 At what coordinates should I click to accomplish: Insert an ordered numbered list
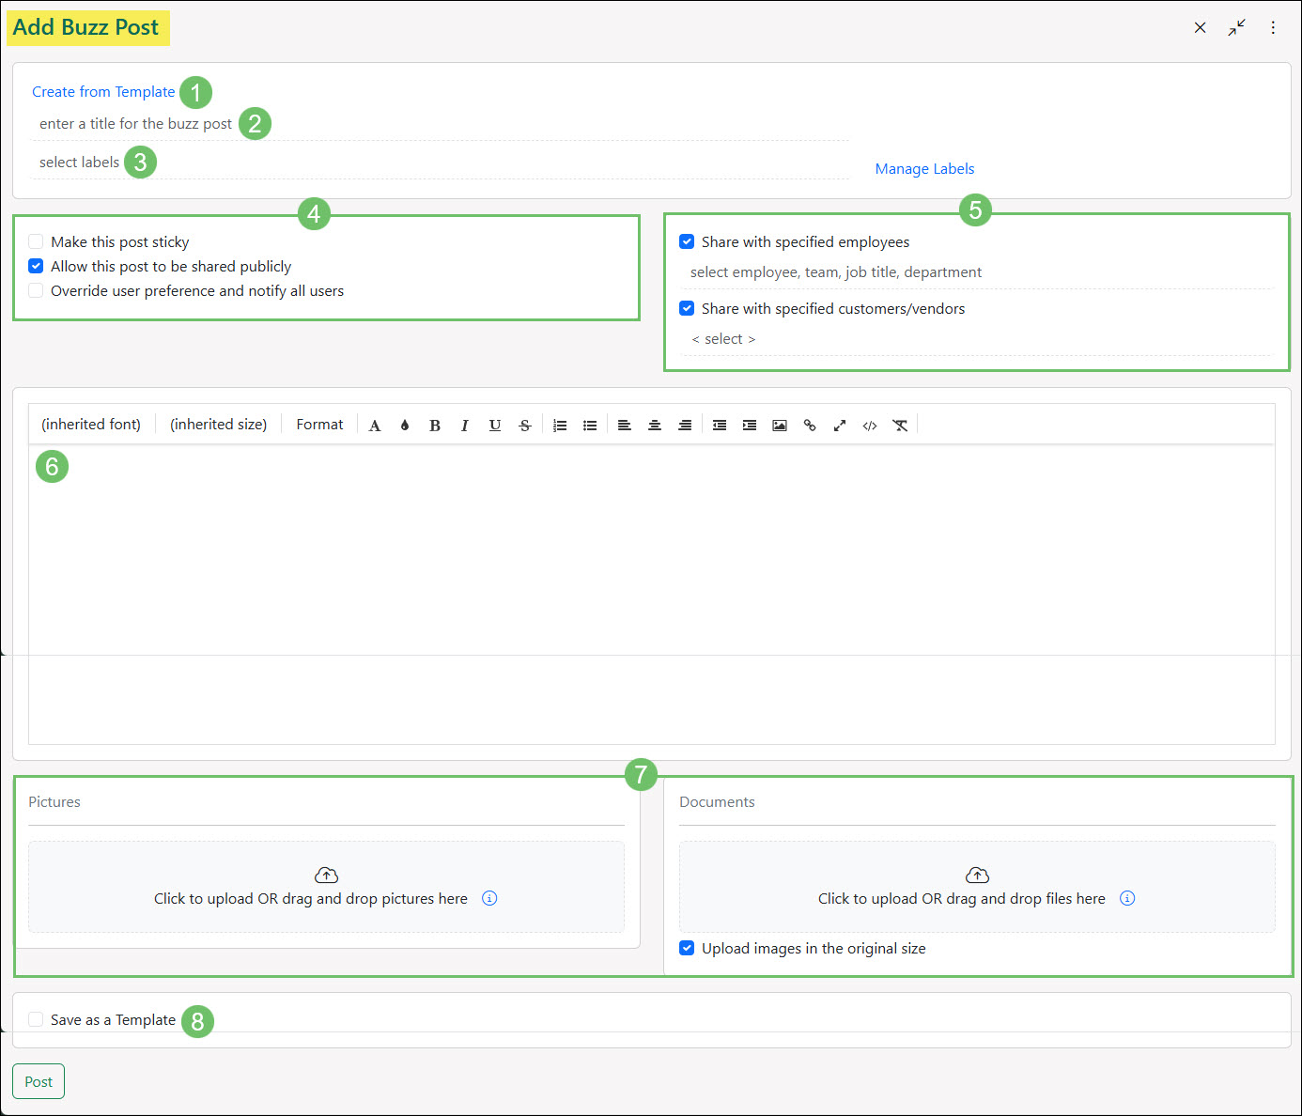pos(560,426)
